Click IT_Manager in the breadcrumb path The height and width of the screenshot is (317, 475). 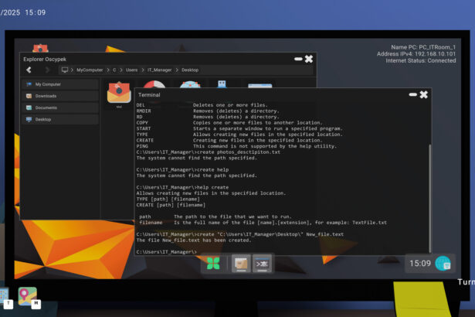[x=160, y=70]
